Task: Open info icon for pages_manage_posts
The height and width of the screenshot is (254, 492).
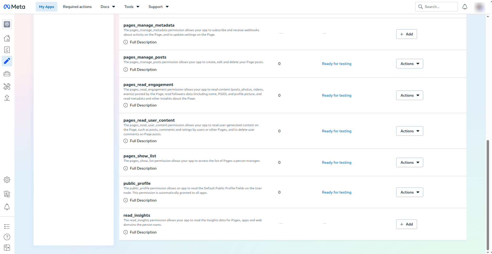Action: pyautogui.click(x=126, y=69)
